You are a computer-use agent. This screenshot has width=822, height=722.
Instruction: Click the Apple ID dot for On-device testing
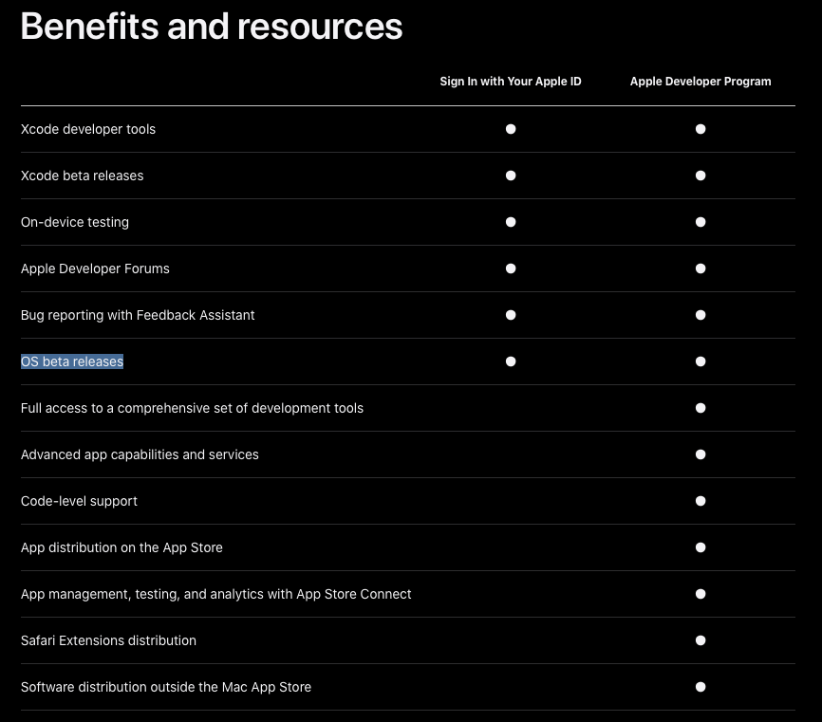(x=511, y=222)
